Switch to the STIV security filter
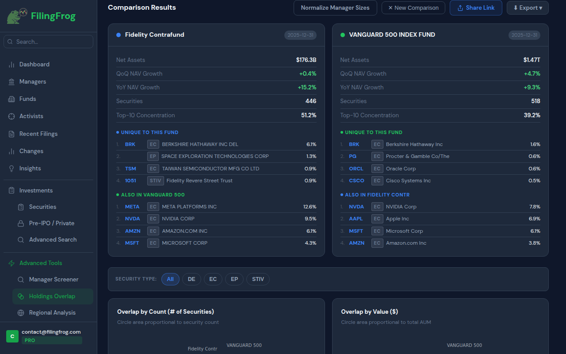566x354 pixels. [x=258, y=279]
